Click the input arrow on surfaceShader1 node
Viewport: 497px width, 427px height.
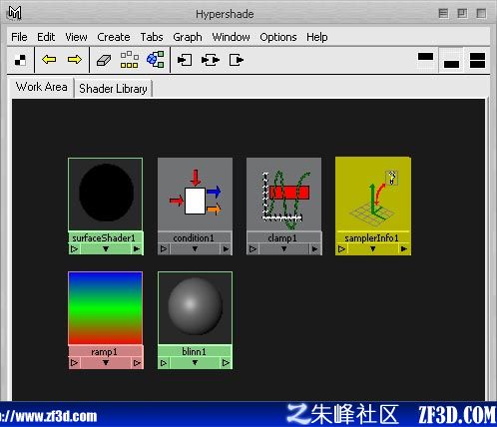(x=74, y=248)
